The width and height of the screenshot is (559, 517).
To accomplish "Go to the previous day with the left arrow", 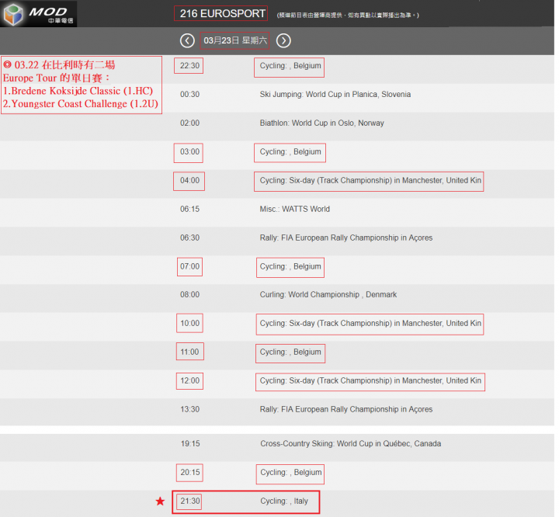I will click(187, 40).
